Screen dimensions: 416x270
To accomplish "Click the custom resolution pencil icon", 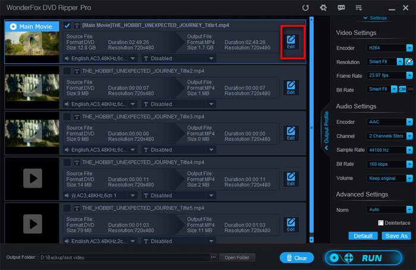I will click(409, 62).
